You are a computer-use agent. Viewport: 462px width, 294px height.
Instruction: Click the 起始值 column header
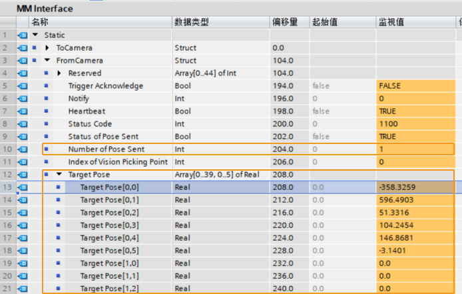click(343, 22)
